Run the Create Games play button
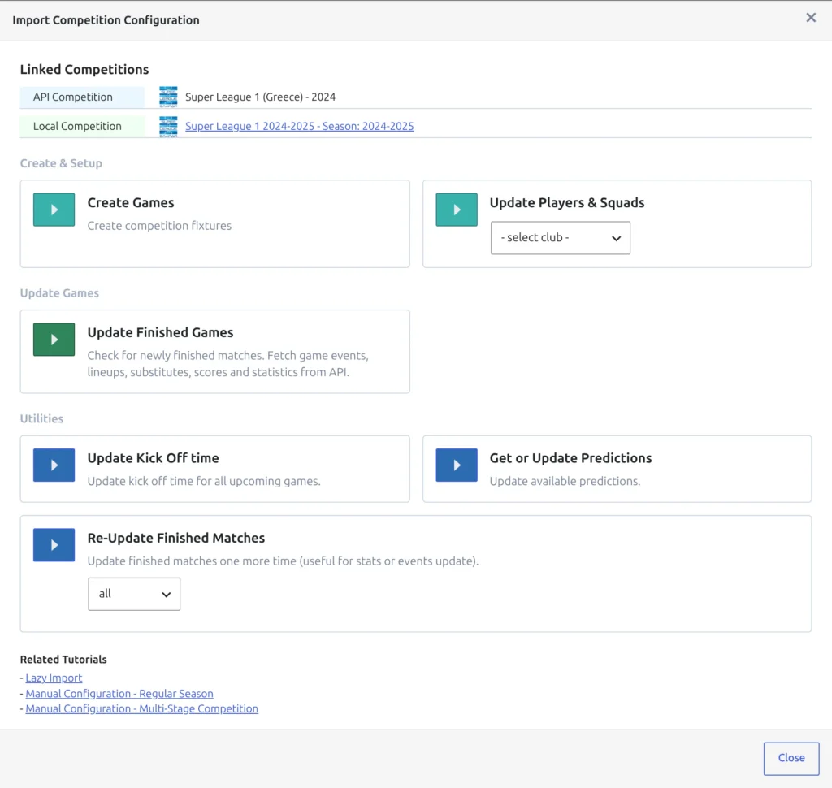The height and width of the screenshot is (788, 832). (54, 210)
